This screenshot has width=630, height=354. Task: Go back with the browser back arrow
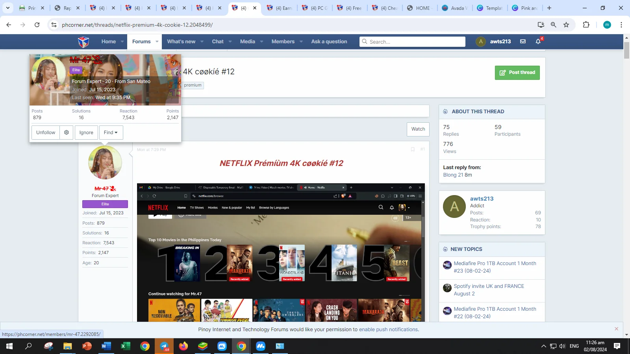pos(9,25)
